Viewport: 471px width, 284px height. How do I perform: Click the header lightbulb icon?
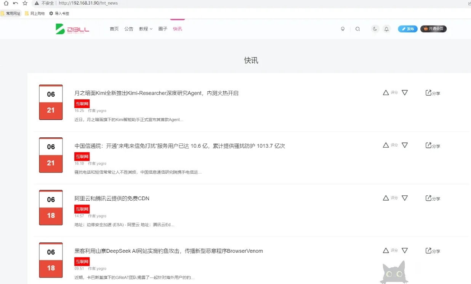coord(343,29)
